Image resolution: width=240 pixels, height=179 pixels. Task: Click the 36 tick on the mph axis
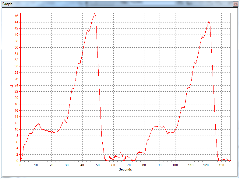[17, 47]
